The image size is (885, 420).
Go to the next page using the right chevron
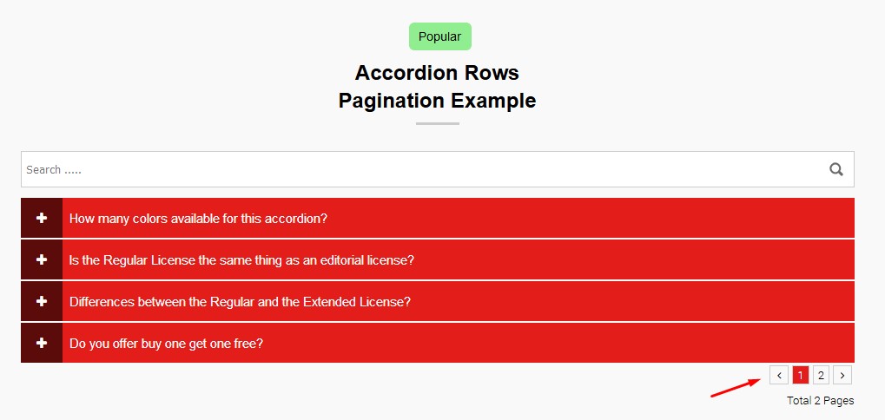[x=842, y=375]
